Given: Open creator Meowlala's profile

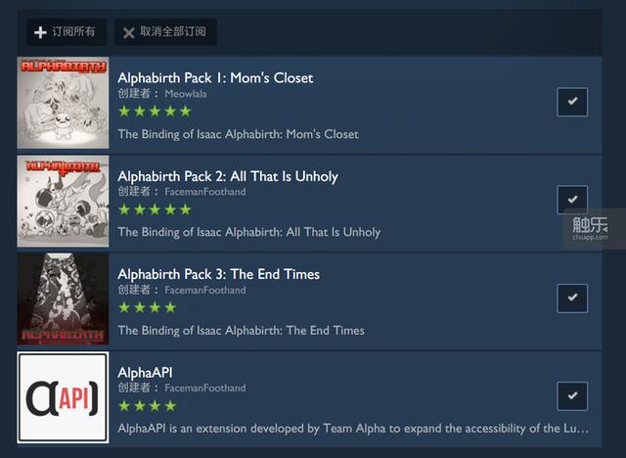Looking at the screenshot, I should click(x=186, y=94).
